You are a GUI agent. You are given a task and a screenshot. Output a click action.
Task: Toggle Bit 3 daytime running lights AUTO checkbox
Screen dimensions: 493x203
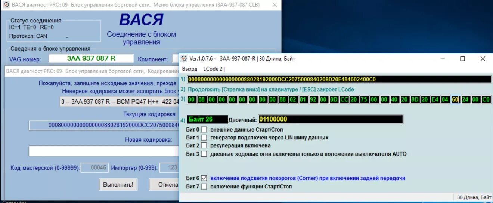[204, 154]
